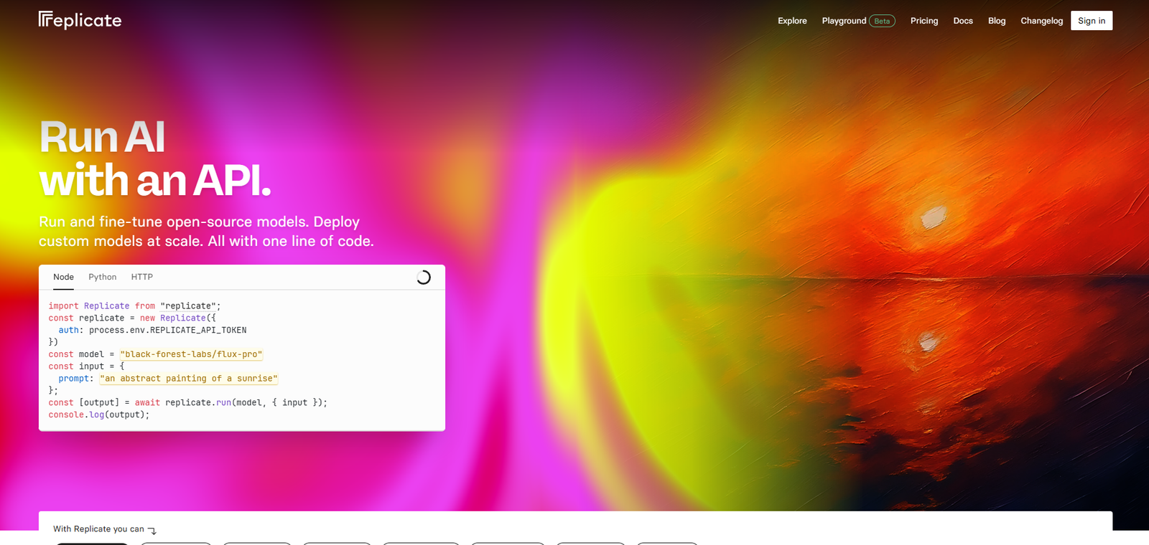Click the highlighted "an abstract painting of a sunrise" prompt
Screen dimensions: 1149x545
click(188, 379)
